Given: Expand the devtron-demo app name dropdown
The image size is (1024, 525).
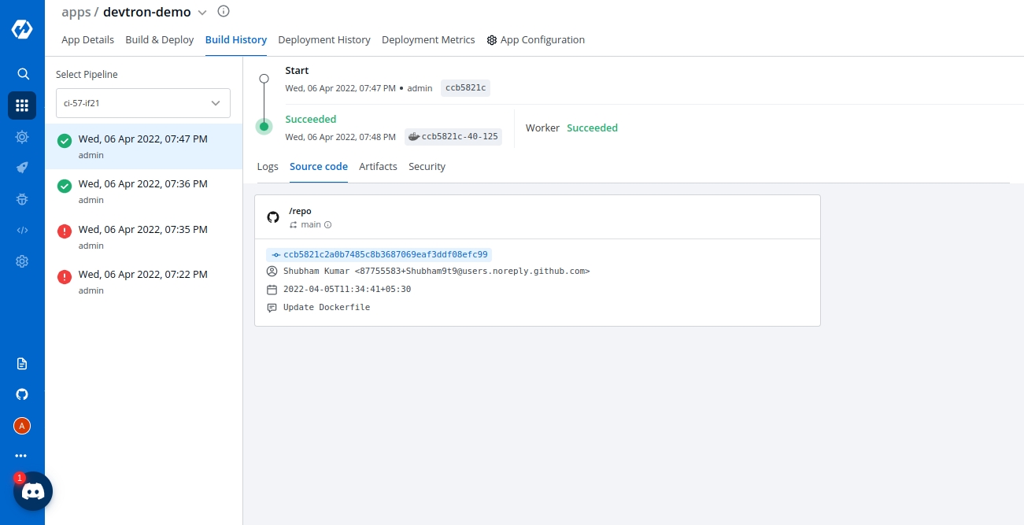Looking at the screenshot, I should 202,13.
